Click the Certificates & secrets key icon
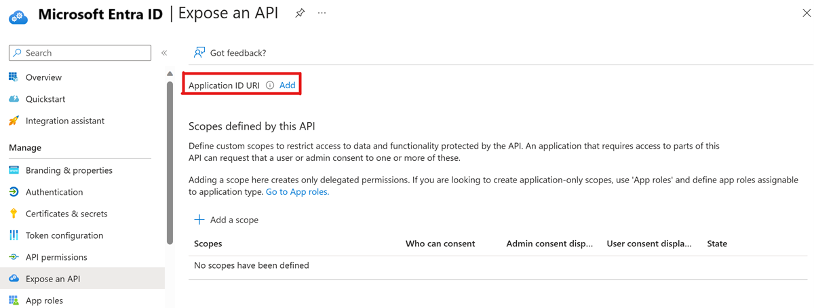 14,214
